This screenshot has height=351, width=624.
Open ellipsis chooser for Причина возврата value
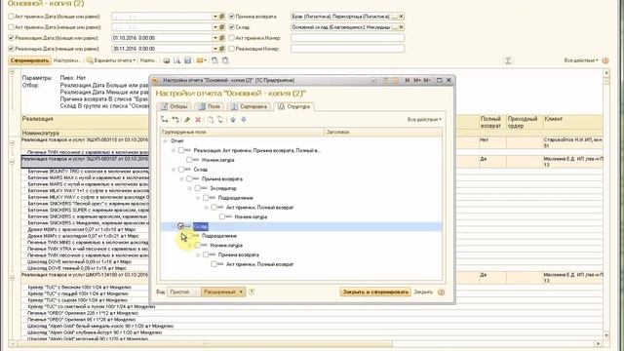click(394, 17)
